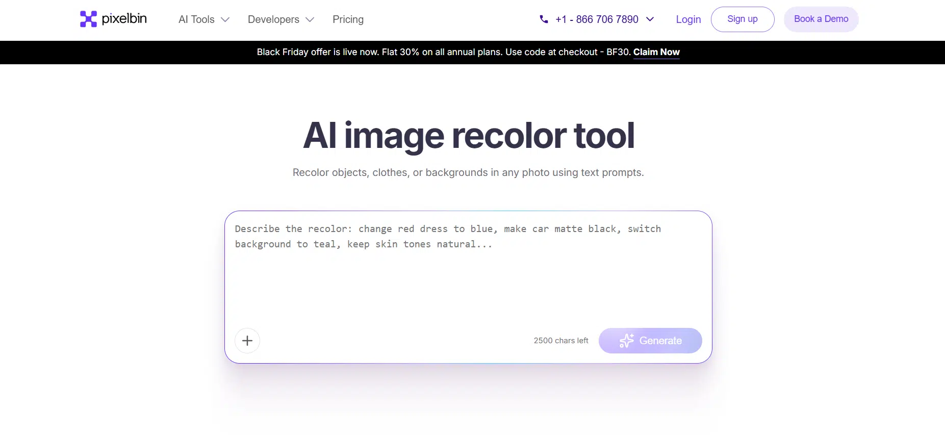
Task: Go to the Pricing page
Action: [348, 19]
